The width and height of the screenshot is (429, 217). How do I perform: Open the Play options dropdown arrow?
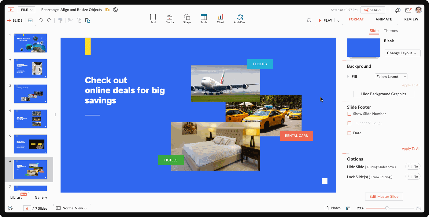tap(338, 21)
